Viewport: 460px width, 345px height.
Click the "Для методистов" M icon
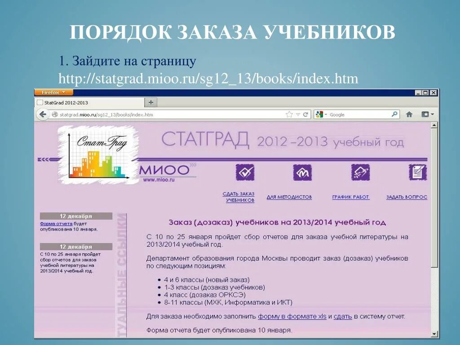point(302,172)
